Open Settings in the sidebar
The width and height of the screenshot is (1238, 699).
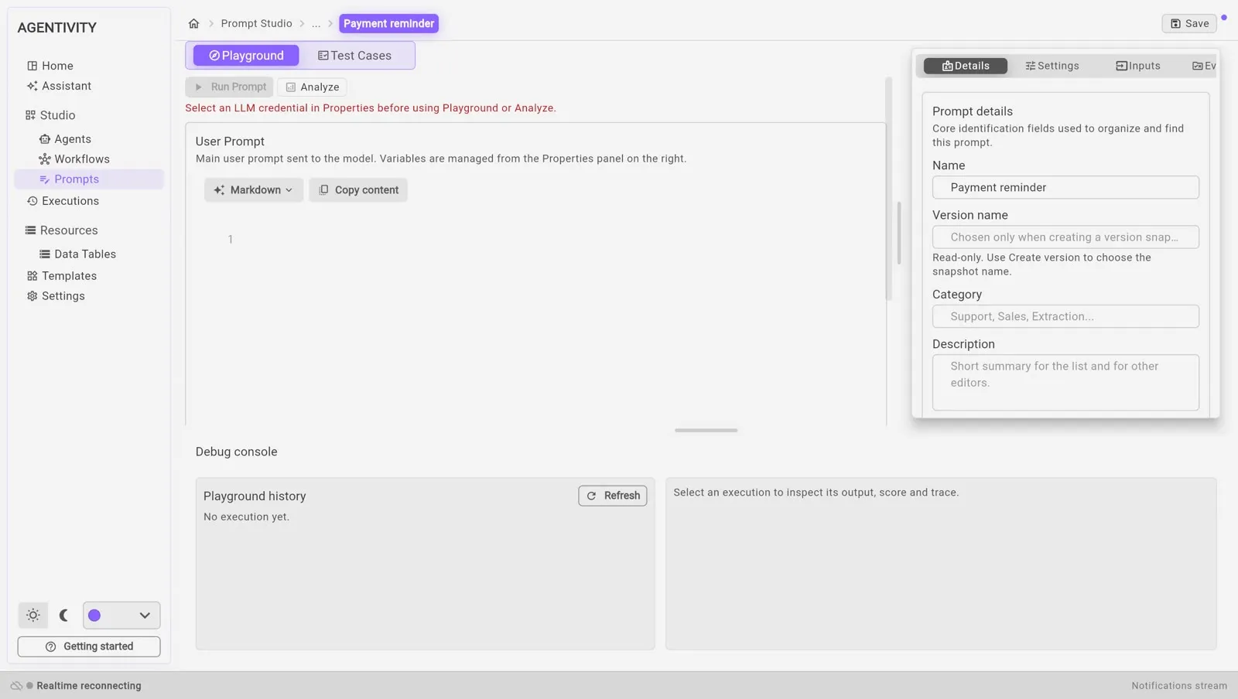click(x=56, y=296)
